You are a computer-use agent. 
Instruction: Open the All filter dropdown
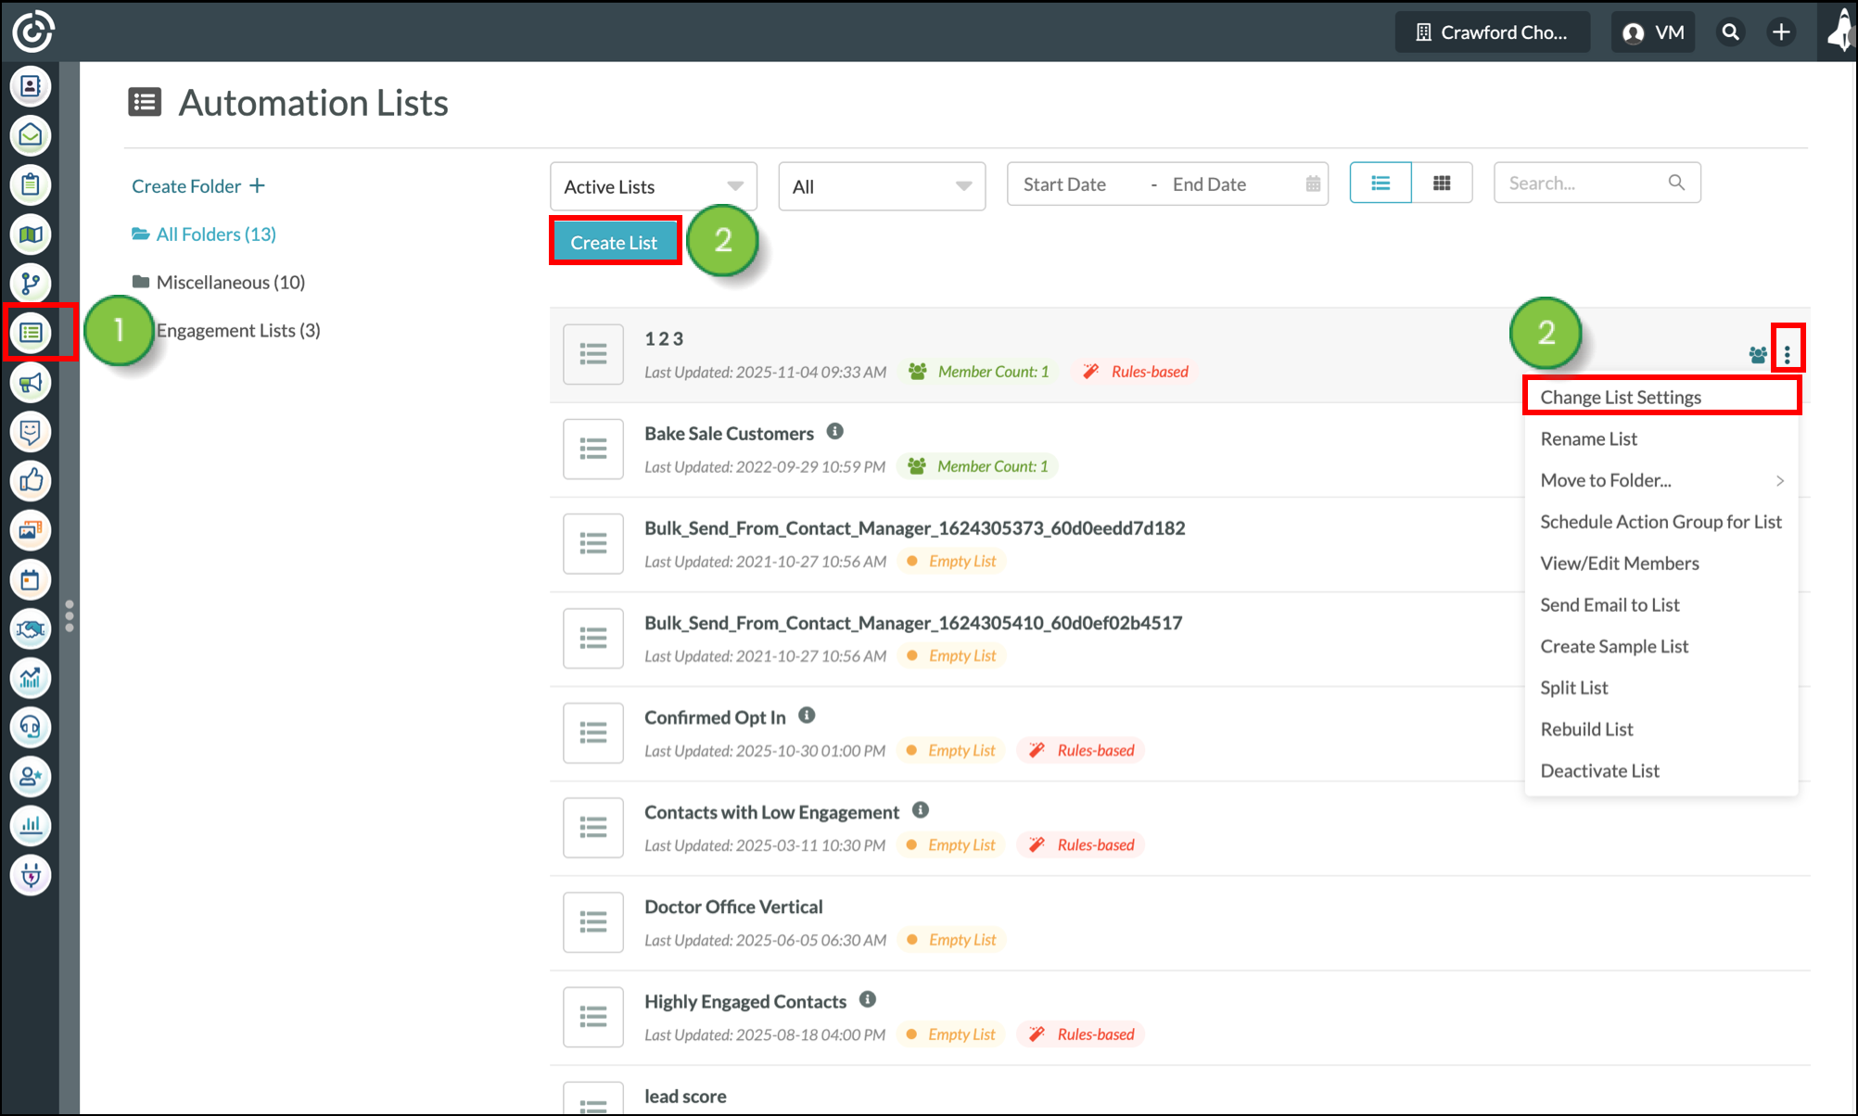pos(881,186)
